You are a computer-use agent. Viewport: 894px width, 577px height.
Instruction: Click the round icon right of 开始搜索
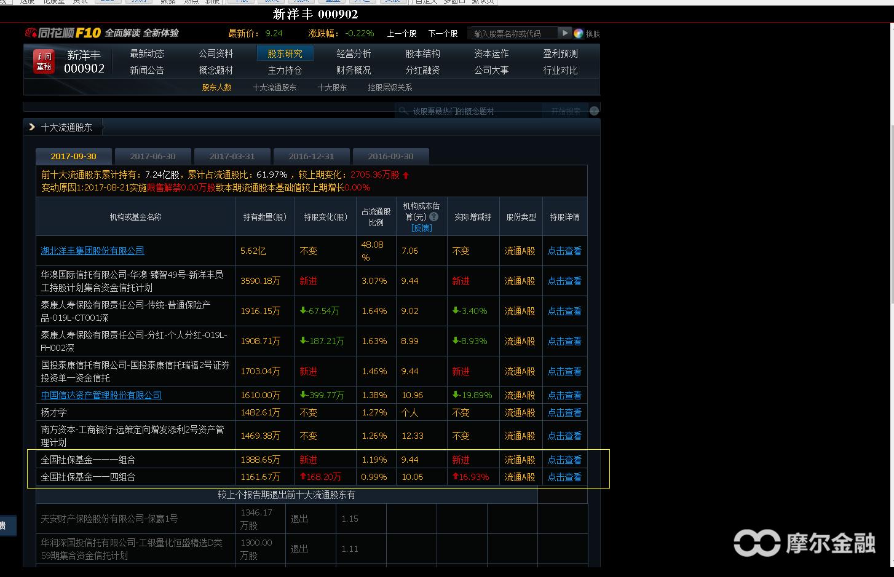[x=594, y=111]
